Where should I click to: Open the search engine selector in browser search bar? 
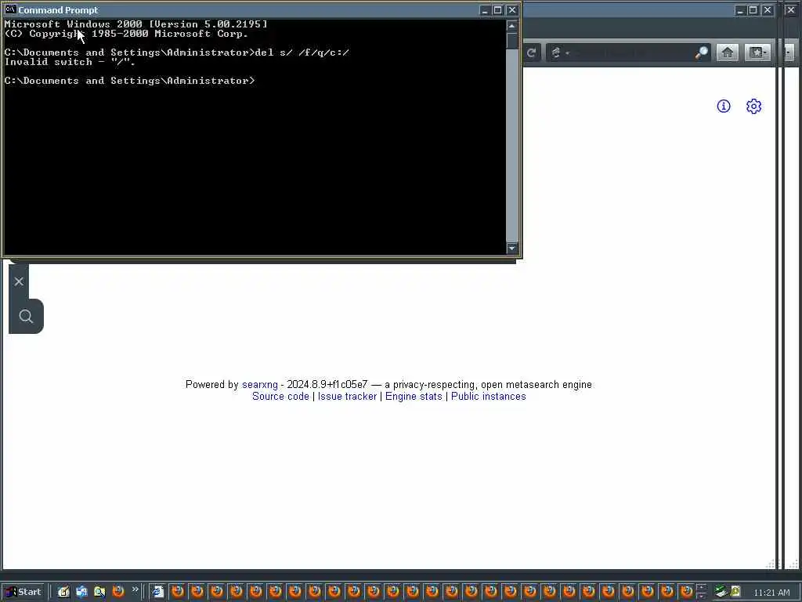(x=559, y=53)
